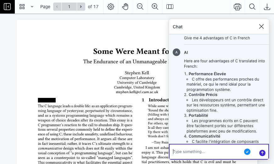Image resolution: width=274 pixels, height=164 pixels.
Task: Click the 'Portabilité' heading
Action: coord(198,116)
